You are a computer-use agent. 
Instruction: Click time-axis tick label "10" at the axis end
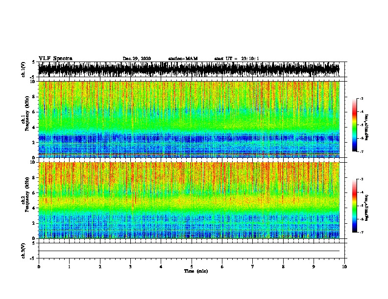pyautogui.click(x=344, y=267)
